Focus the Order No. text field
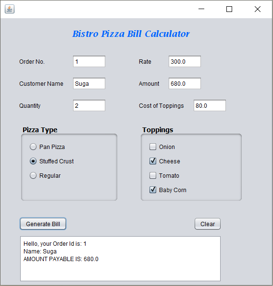273x286 pixels. click(89, 61)
